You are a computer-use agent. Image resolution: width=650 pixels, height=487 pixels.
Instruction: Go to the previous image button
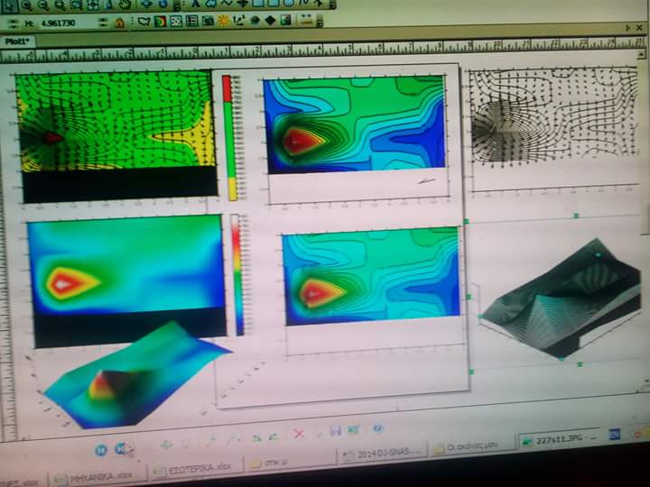pyautogui.click(x=101, y=448)
